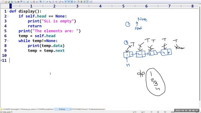Click the Find magnifier icon
201x113 pixels.
click(47, 2)
